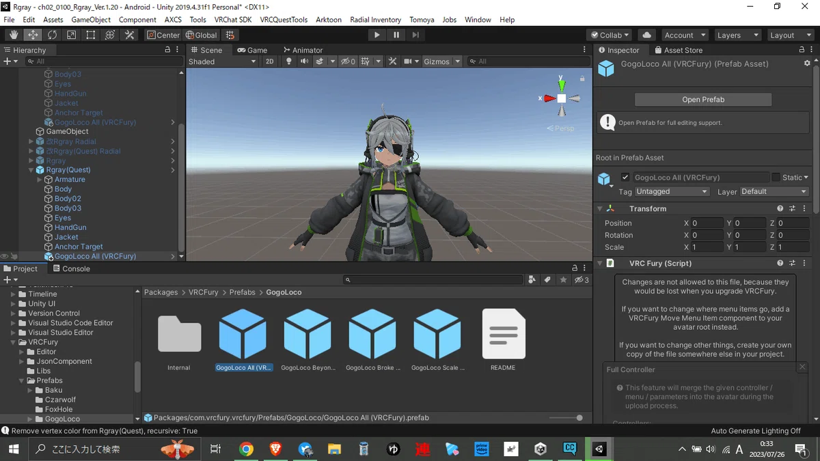Open the Collab dropdown
This screenshot has width=820, height=461.
(x=611, y=35)
